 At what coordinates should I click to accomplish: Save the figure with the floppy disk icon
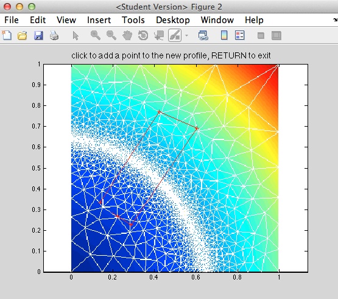[x=38, y=35]
